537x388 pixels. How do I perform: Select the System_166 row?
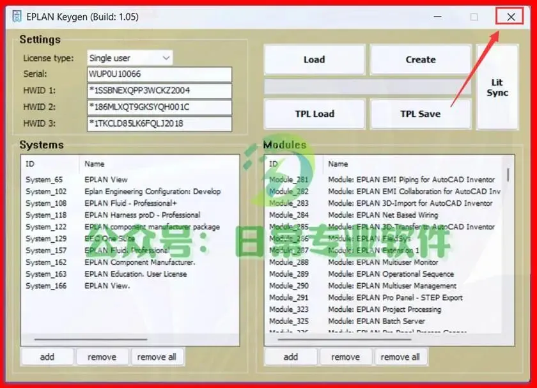(130, 286)
